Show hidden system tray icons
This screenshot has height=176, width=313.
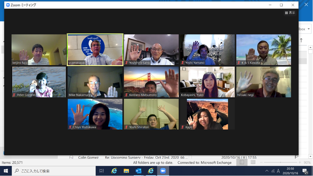[x=267, y=171]
